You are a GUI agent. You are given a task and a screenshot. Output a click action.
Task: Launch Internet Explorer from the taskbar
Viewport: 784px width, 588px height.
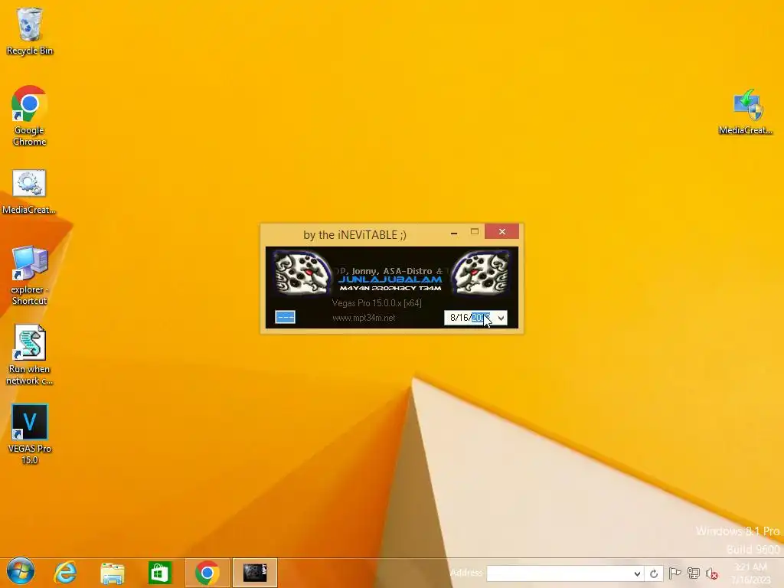coord(66,573)
